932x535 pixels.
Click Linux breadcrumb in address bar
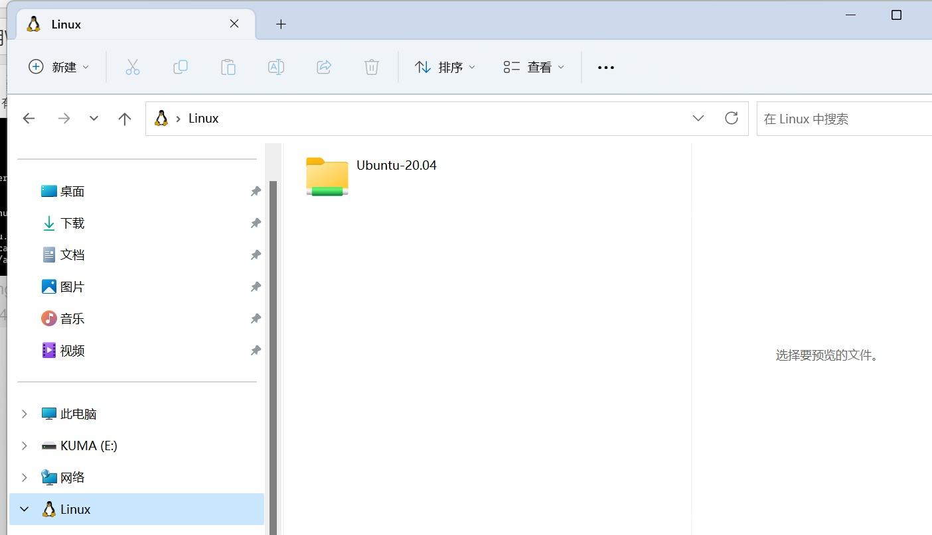coord(203,119)
